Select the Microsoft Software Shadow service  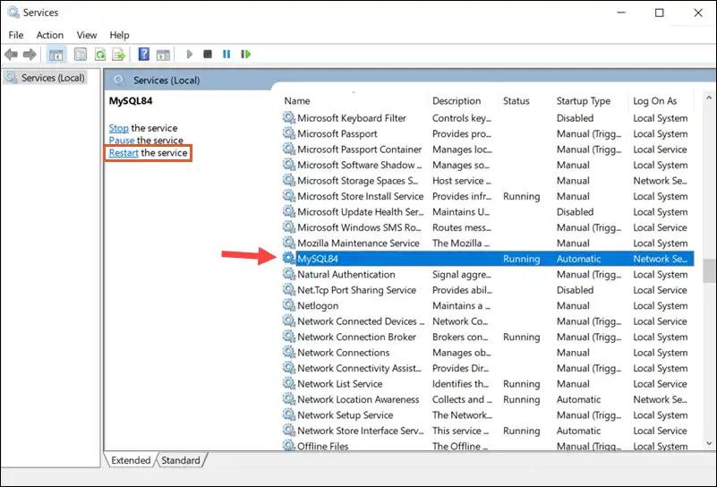tap(488, 165)
